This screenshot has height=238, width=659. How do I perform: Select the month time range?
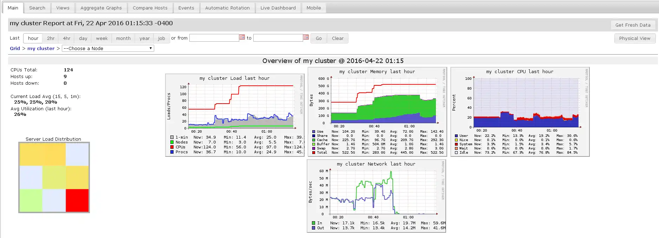123,38
